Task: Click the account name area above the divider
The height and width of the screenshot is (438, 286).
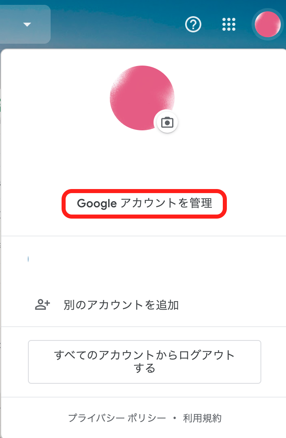Action: point(142,259)
